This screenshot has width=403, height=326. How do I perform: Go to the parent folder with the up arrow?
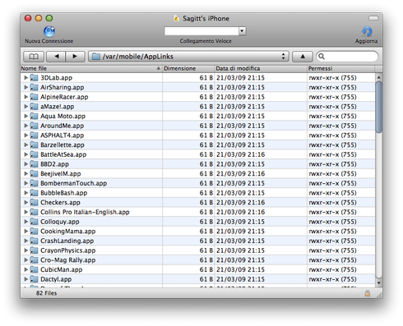303,57
